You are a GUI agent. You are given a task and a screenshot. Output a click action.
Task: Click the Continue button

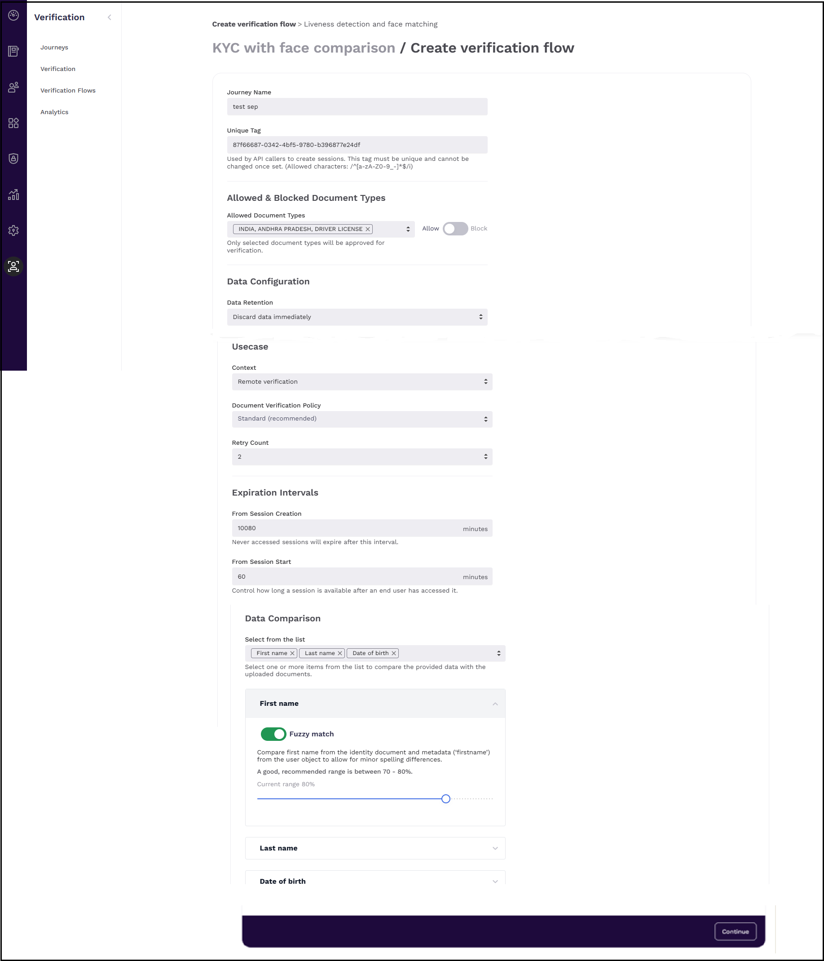[x=735, y=931]
